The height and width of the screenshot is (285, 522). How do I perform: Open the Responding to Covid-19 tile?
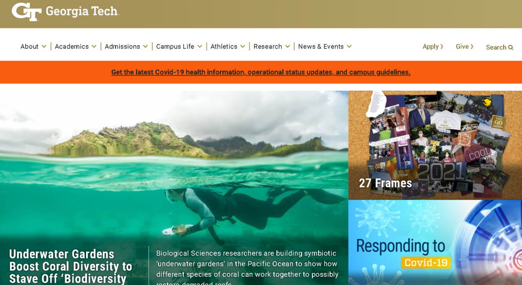pyautogui.click(x=435, y=242)
